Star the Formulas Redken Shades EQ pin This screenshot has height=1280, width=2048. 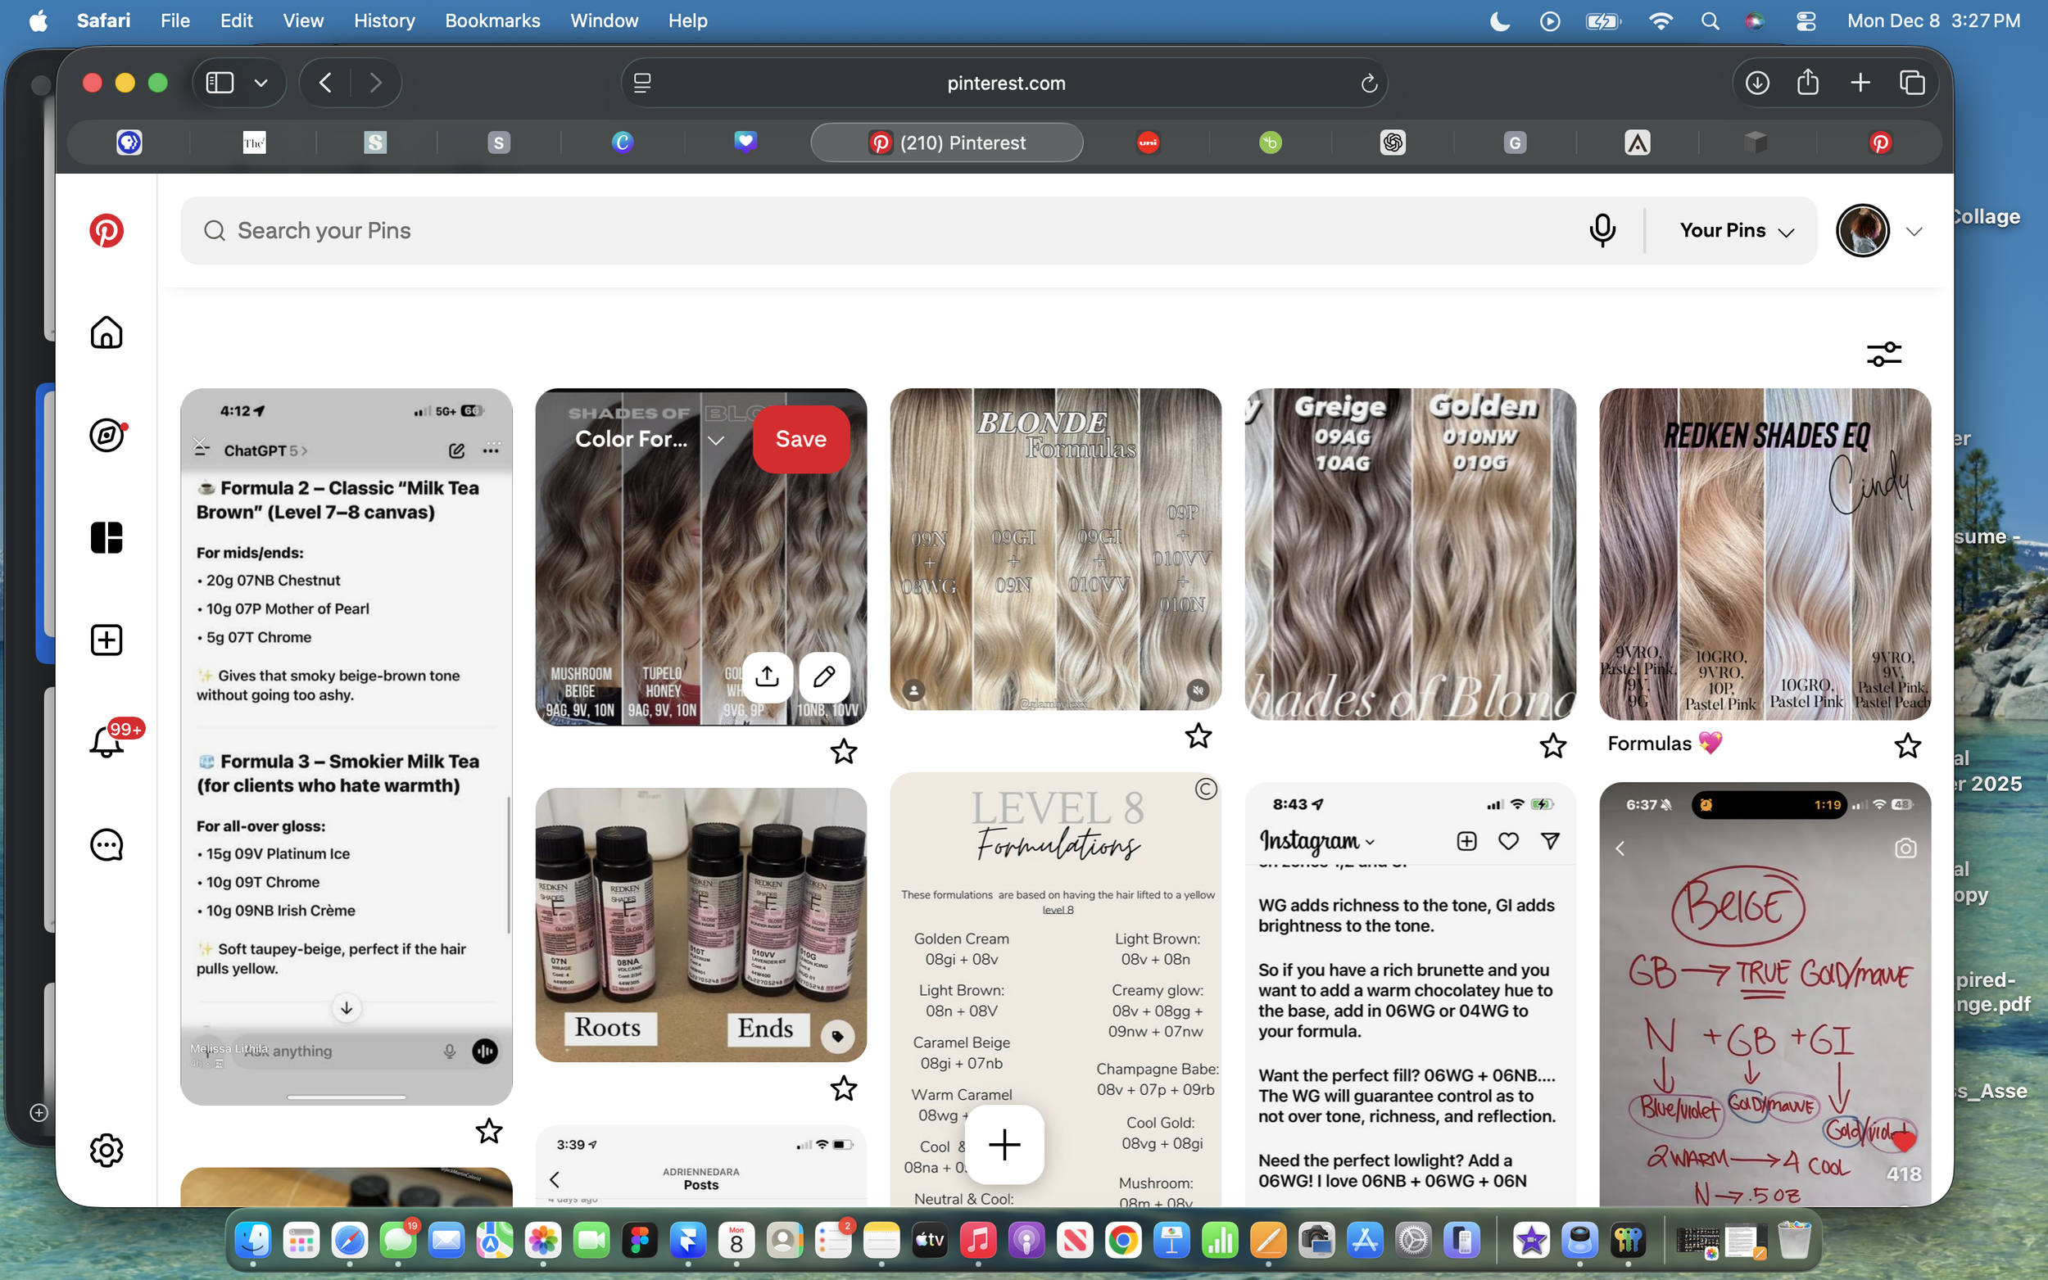pyautogui.click(x=1907, y=746)
